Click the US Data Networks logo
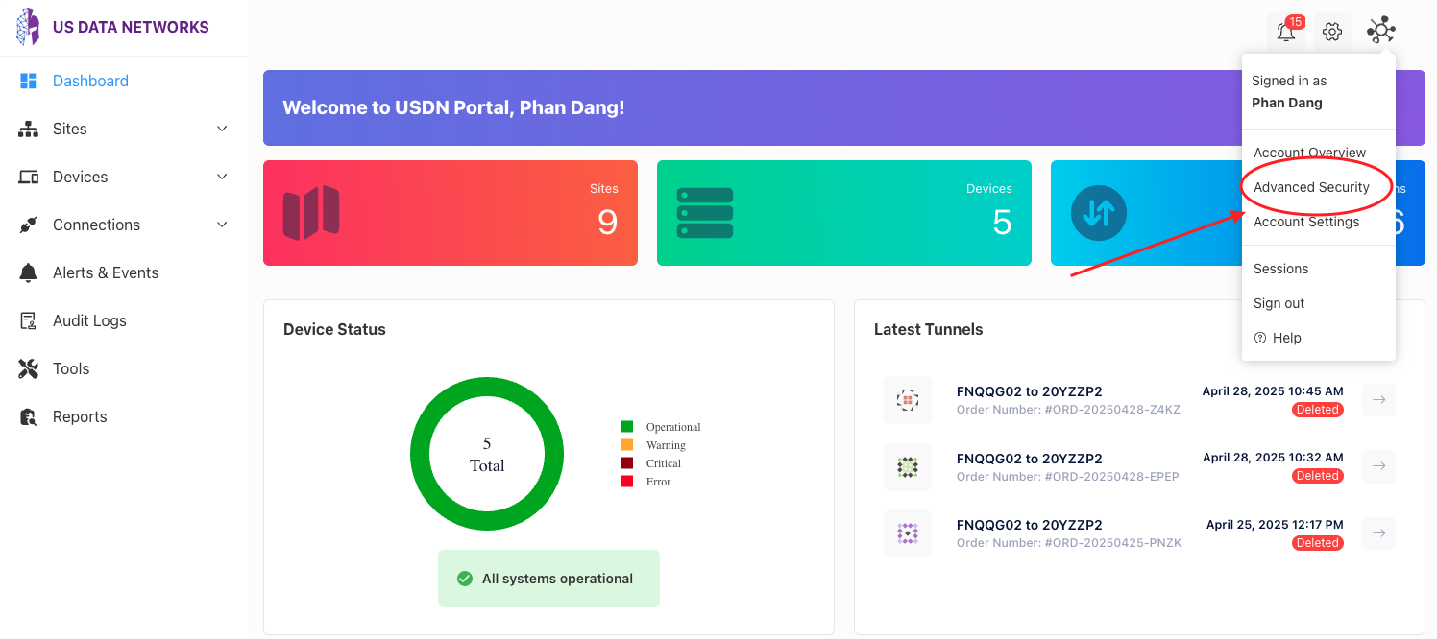The width and height of the screenshot is (1437, 639). 29,27
